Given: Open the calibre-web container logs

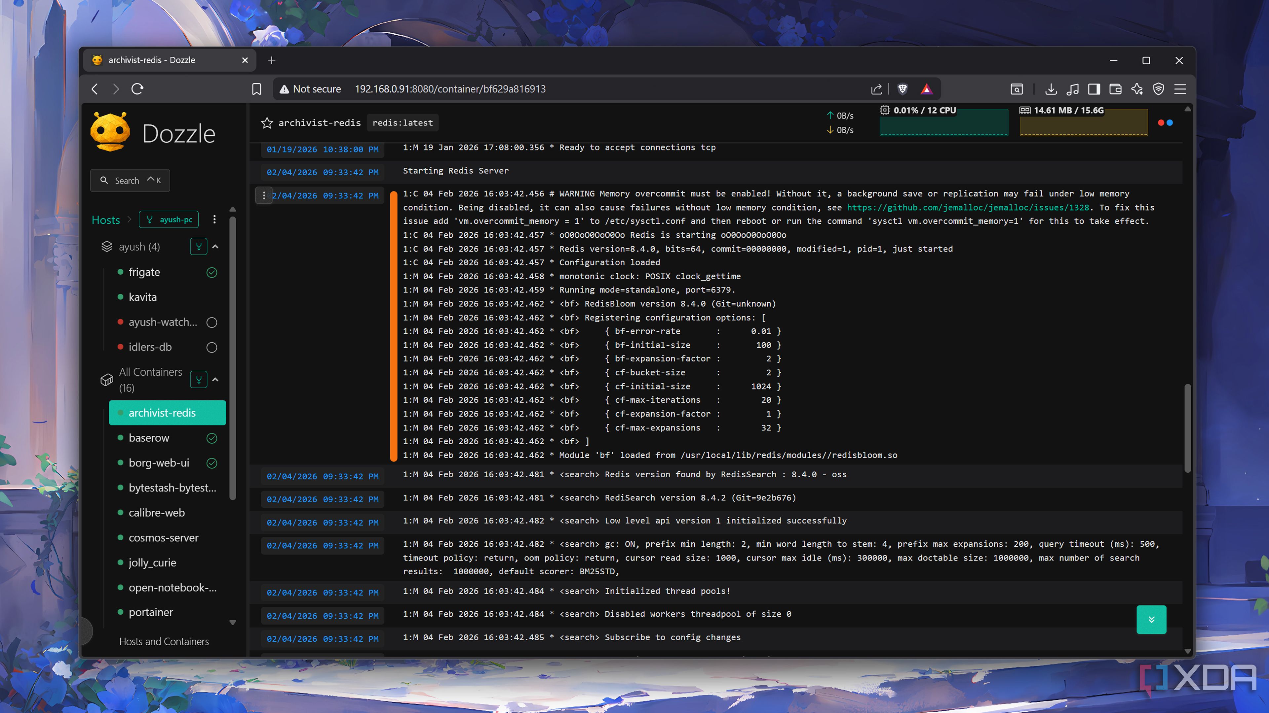Looking at the screenshot, I should tap(156, 513).
